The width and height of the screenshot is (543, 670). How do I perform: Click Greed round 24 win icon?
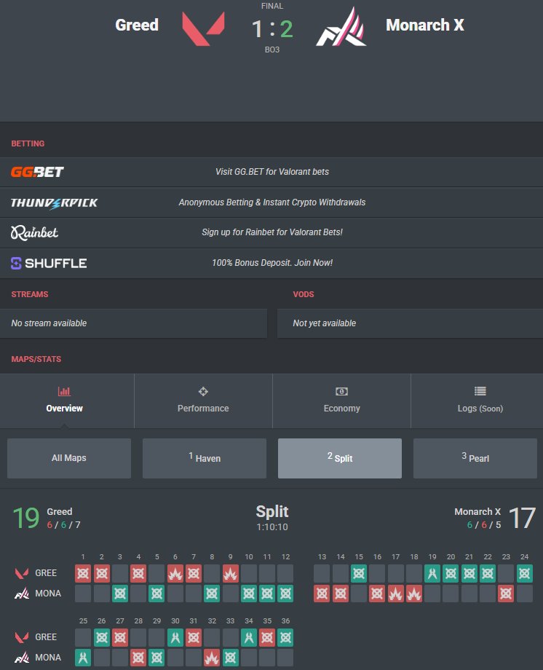click(524, 573)
